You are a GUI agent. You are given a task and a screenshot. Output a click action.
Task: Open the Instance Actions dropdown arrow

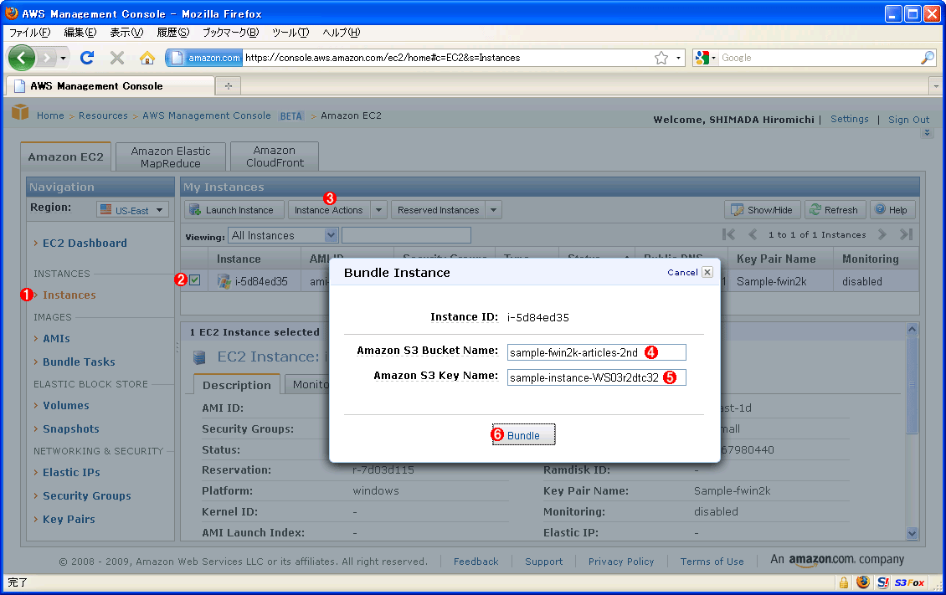point(379,210)
